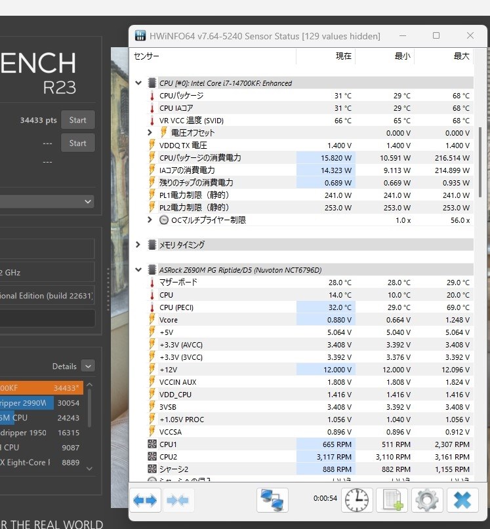Select the 30054 score ranking row
Viewport: 490px width, 529px height.
[41, 403]
